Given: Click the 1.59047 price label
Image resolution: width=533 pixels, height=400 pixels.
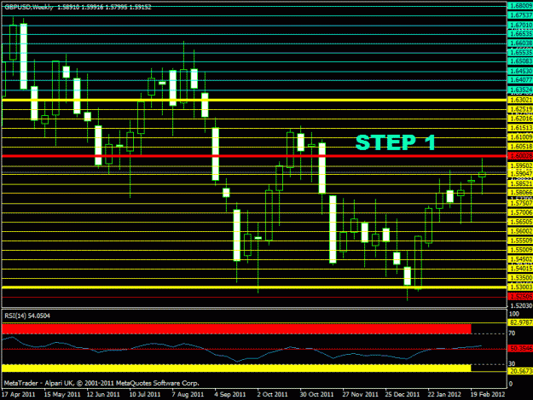Looking at the screenshot, I should (520, 174).
